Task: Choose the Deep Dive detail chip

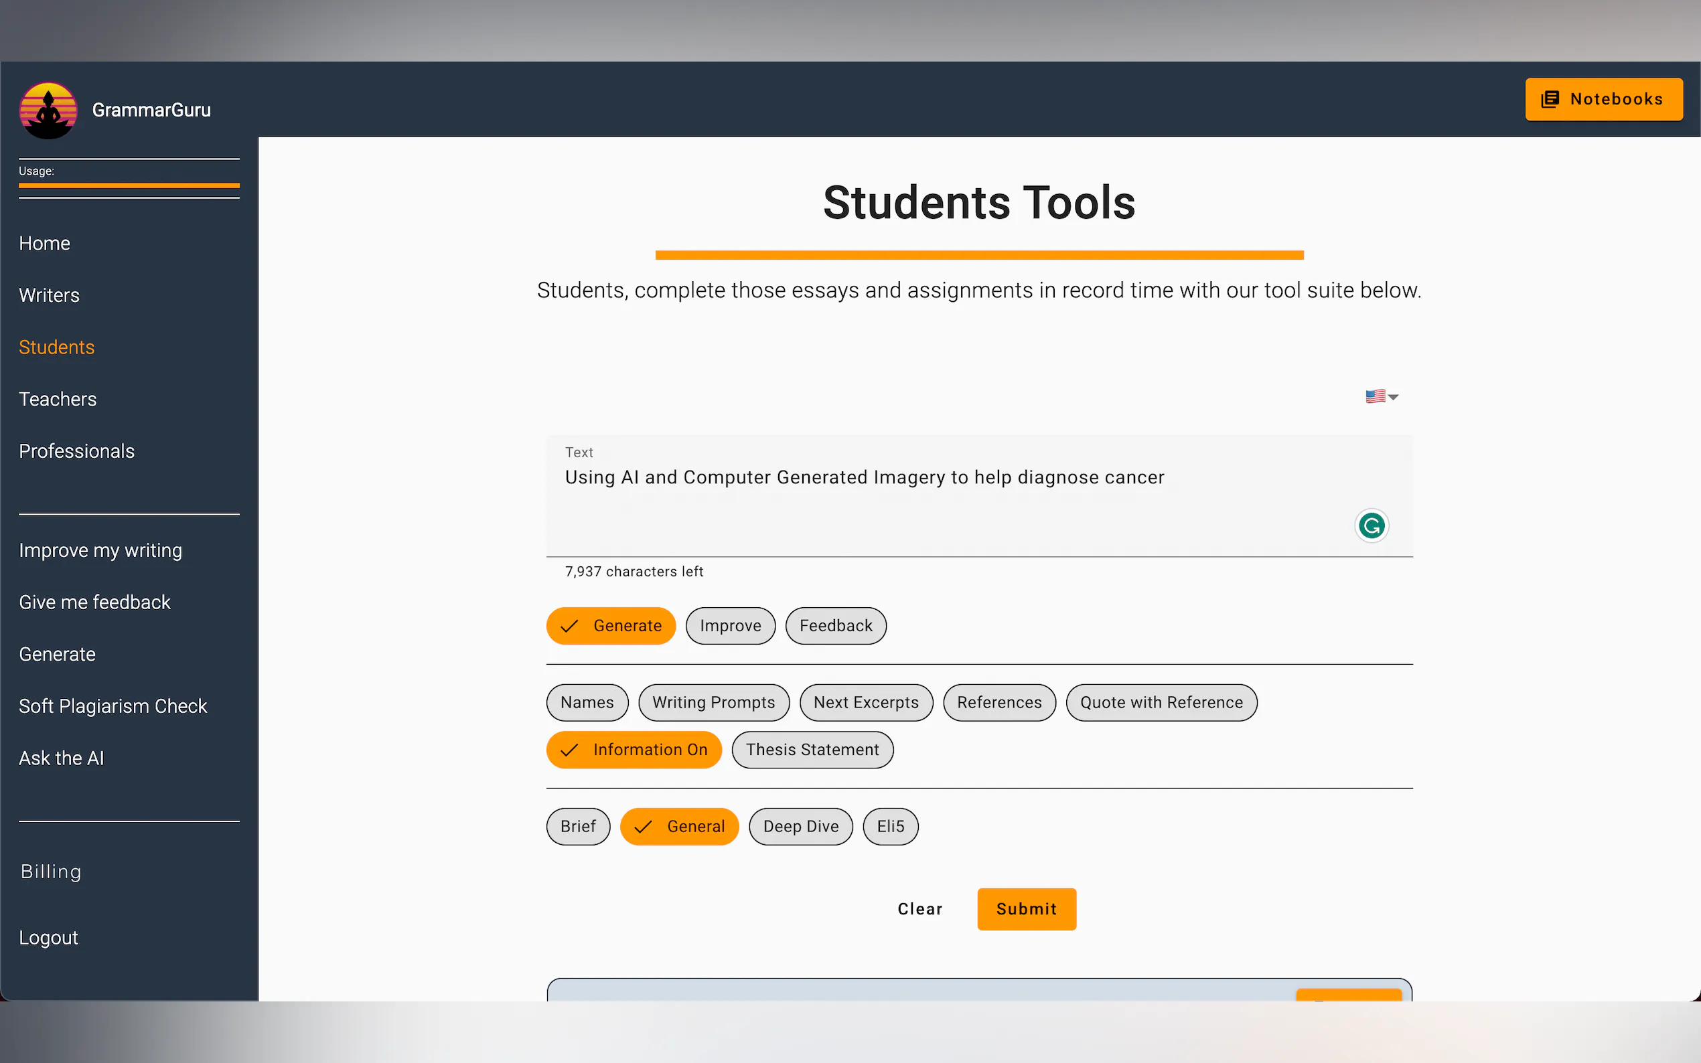Action: point(800,826)
